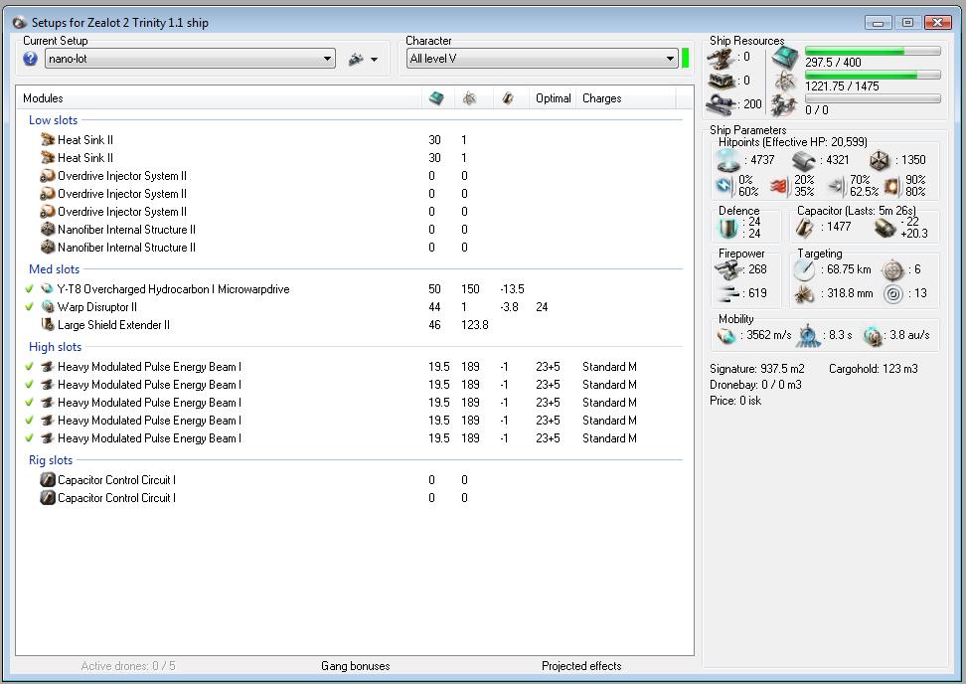The width and height of the screenshot is (966, 684).
Task: Click the Defence tank icon
Action: click(728, 228)
